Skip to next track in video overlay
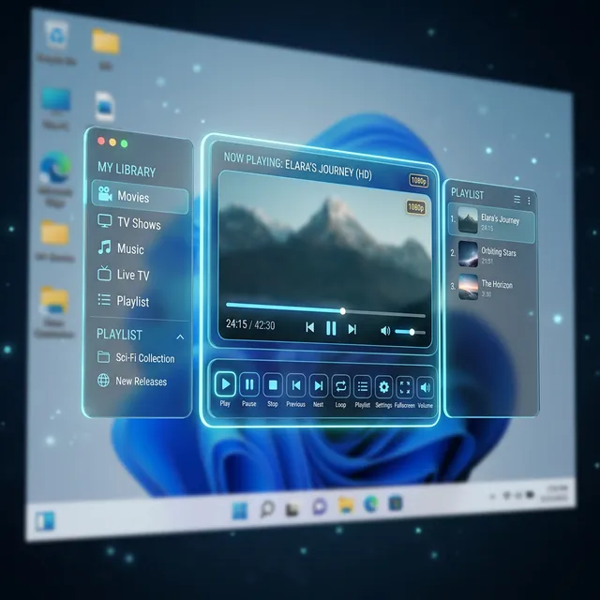The width and height of the screenshot is (600, 600). tap(352, 329)
